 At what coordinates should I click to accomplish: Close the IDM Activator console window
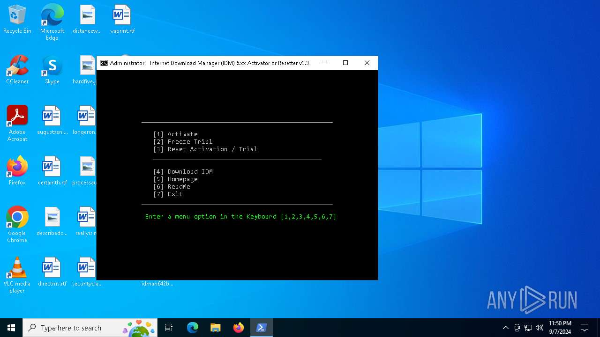tap(367, 63)
